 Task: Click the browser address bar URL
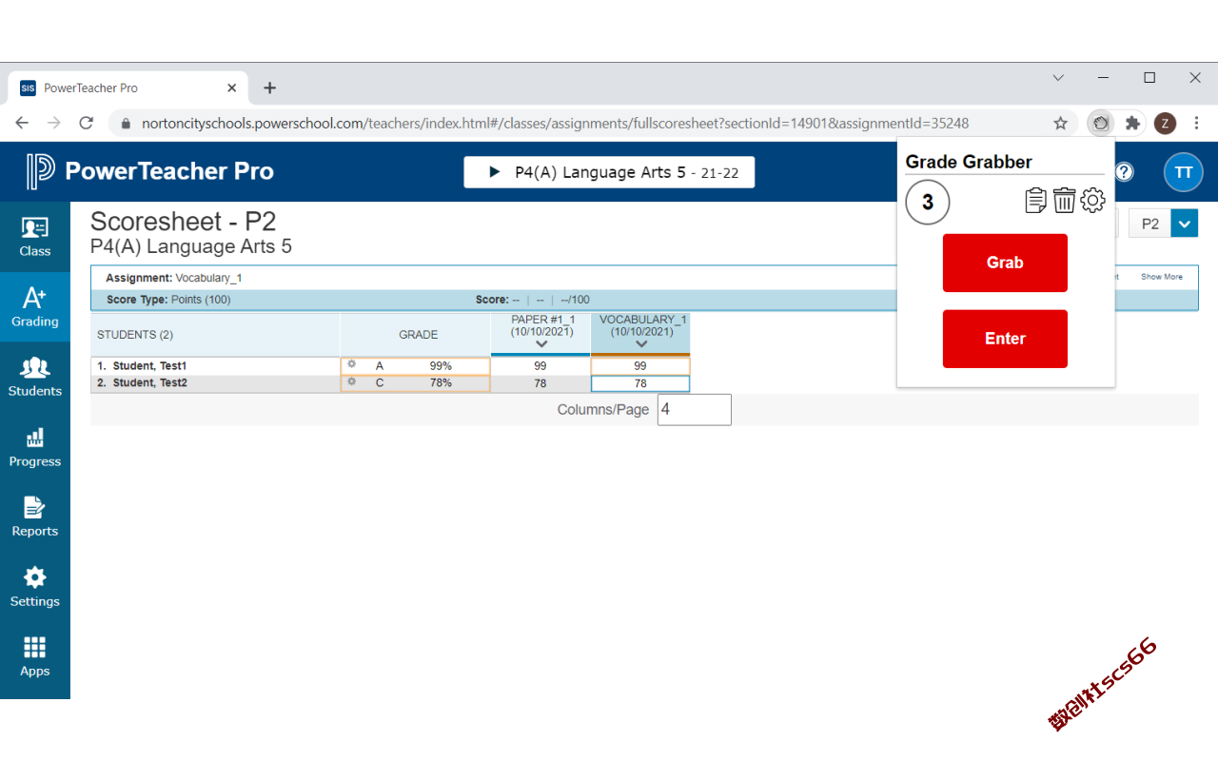[555, 123]
